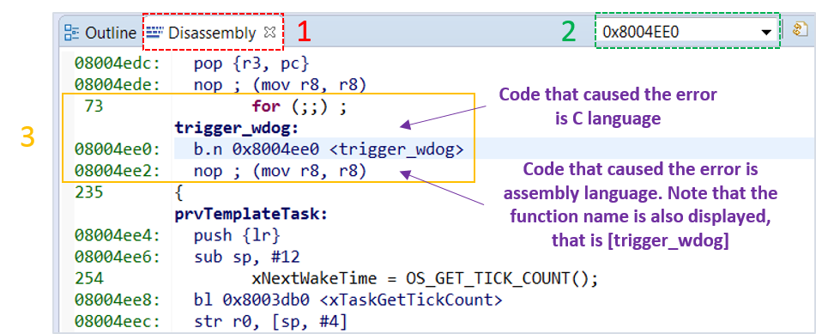This screenshot has width=816, height=334.
Task: Click the prvTemplateTask function label
Action: [x=251, y=214]
